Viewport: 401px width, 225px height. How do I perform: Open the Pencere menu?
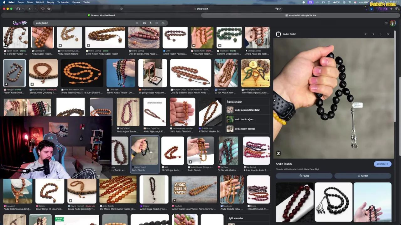(x=76, y=2)
